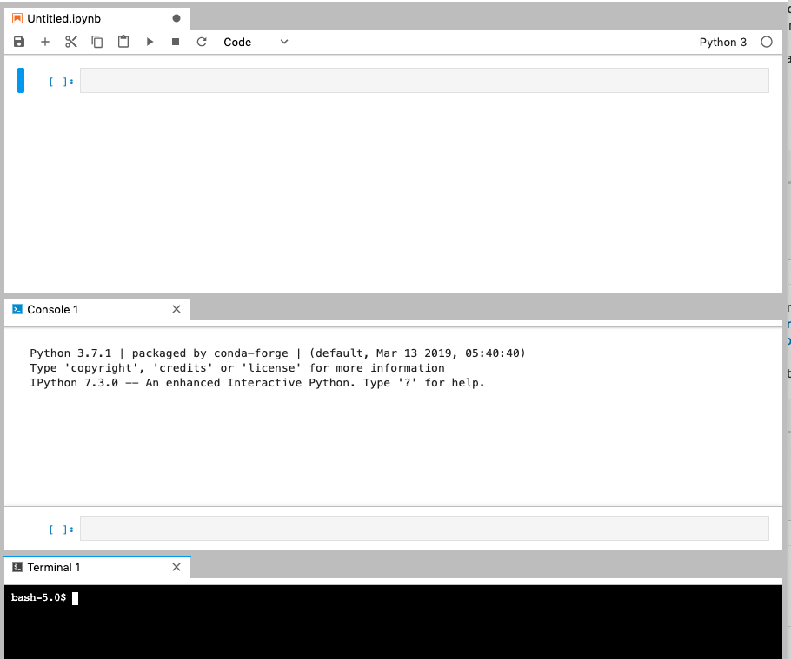Expand cell type chevron arrow
Image resolution: width=791 pixels, height=659 pixels.
[284, 42]
